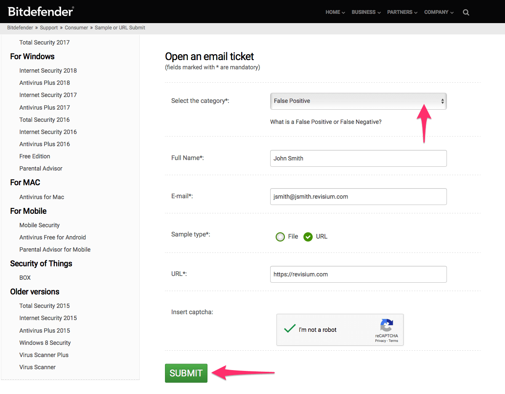Select the File sample type radio
This screenshot has width=505, height=394.
pos(280,237)
